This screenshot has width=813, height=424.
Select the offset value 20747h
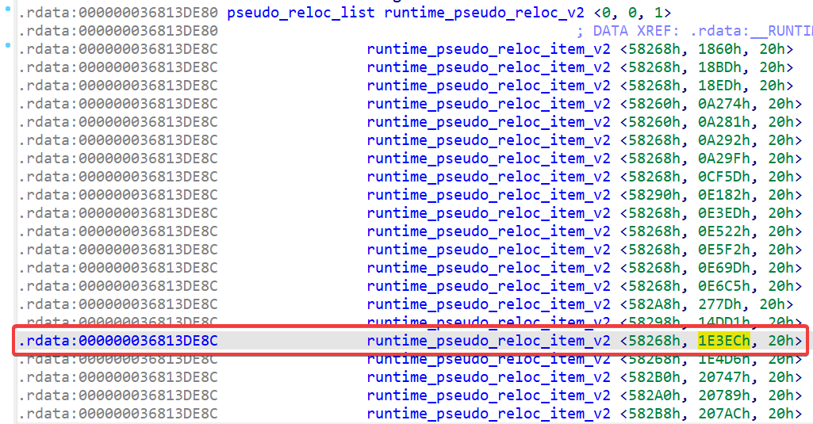724,377
